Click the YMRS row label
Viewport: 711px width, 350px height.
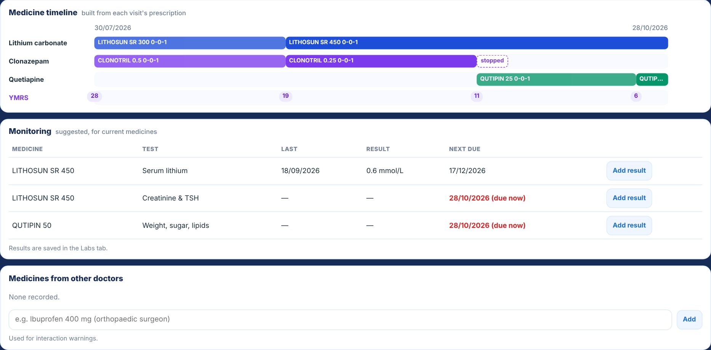[19, 98]
